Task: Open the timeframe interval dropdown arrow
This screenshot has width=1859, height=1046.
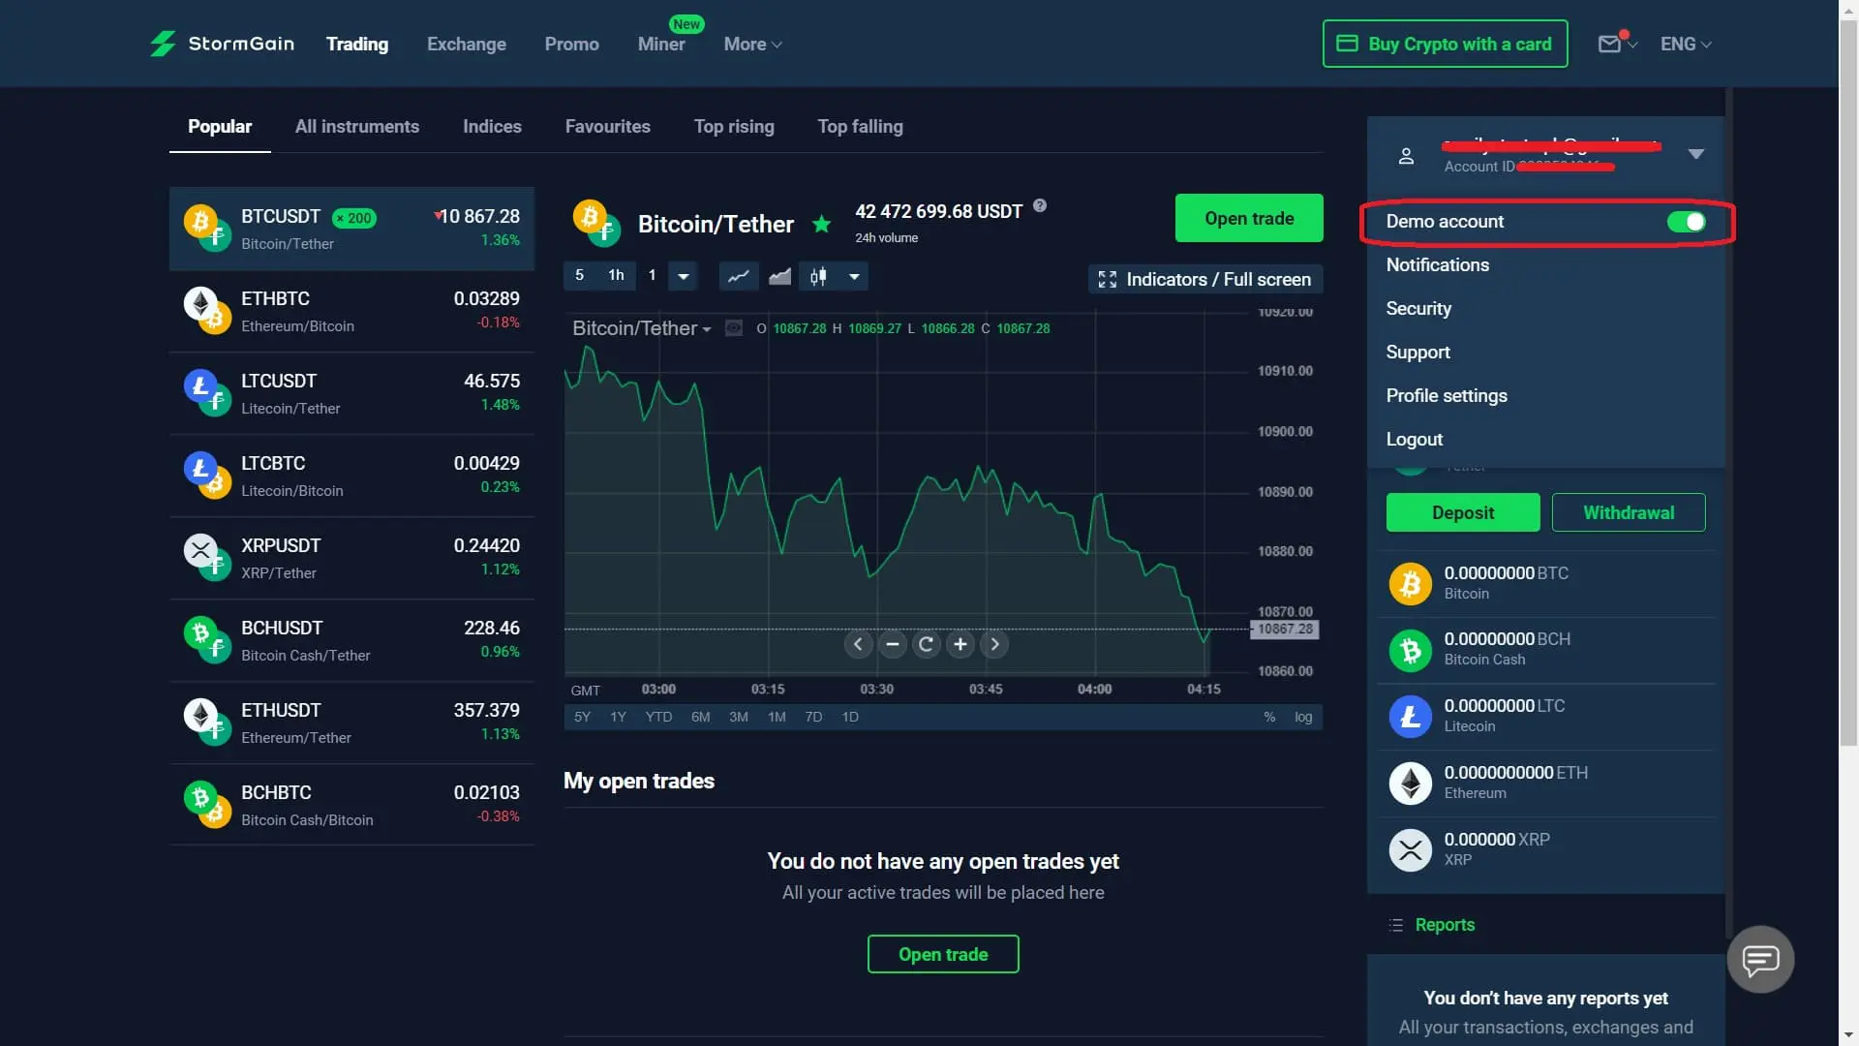Action: point(684,276)
